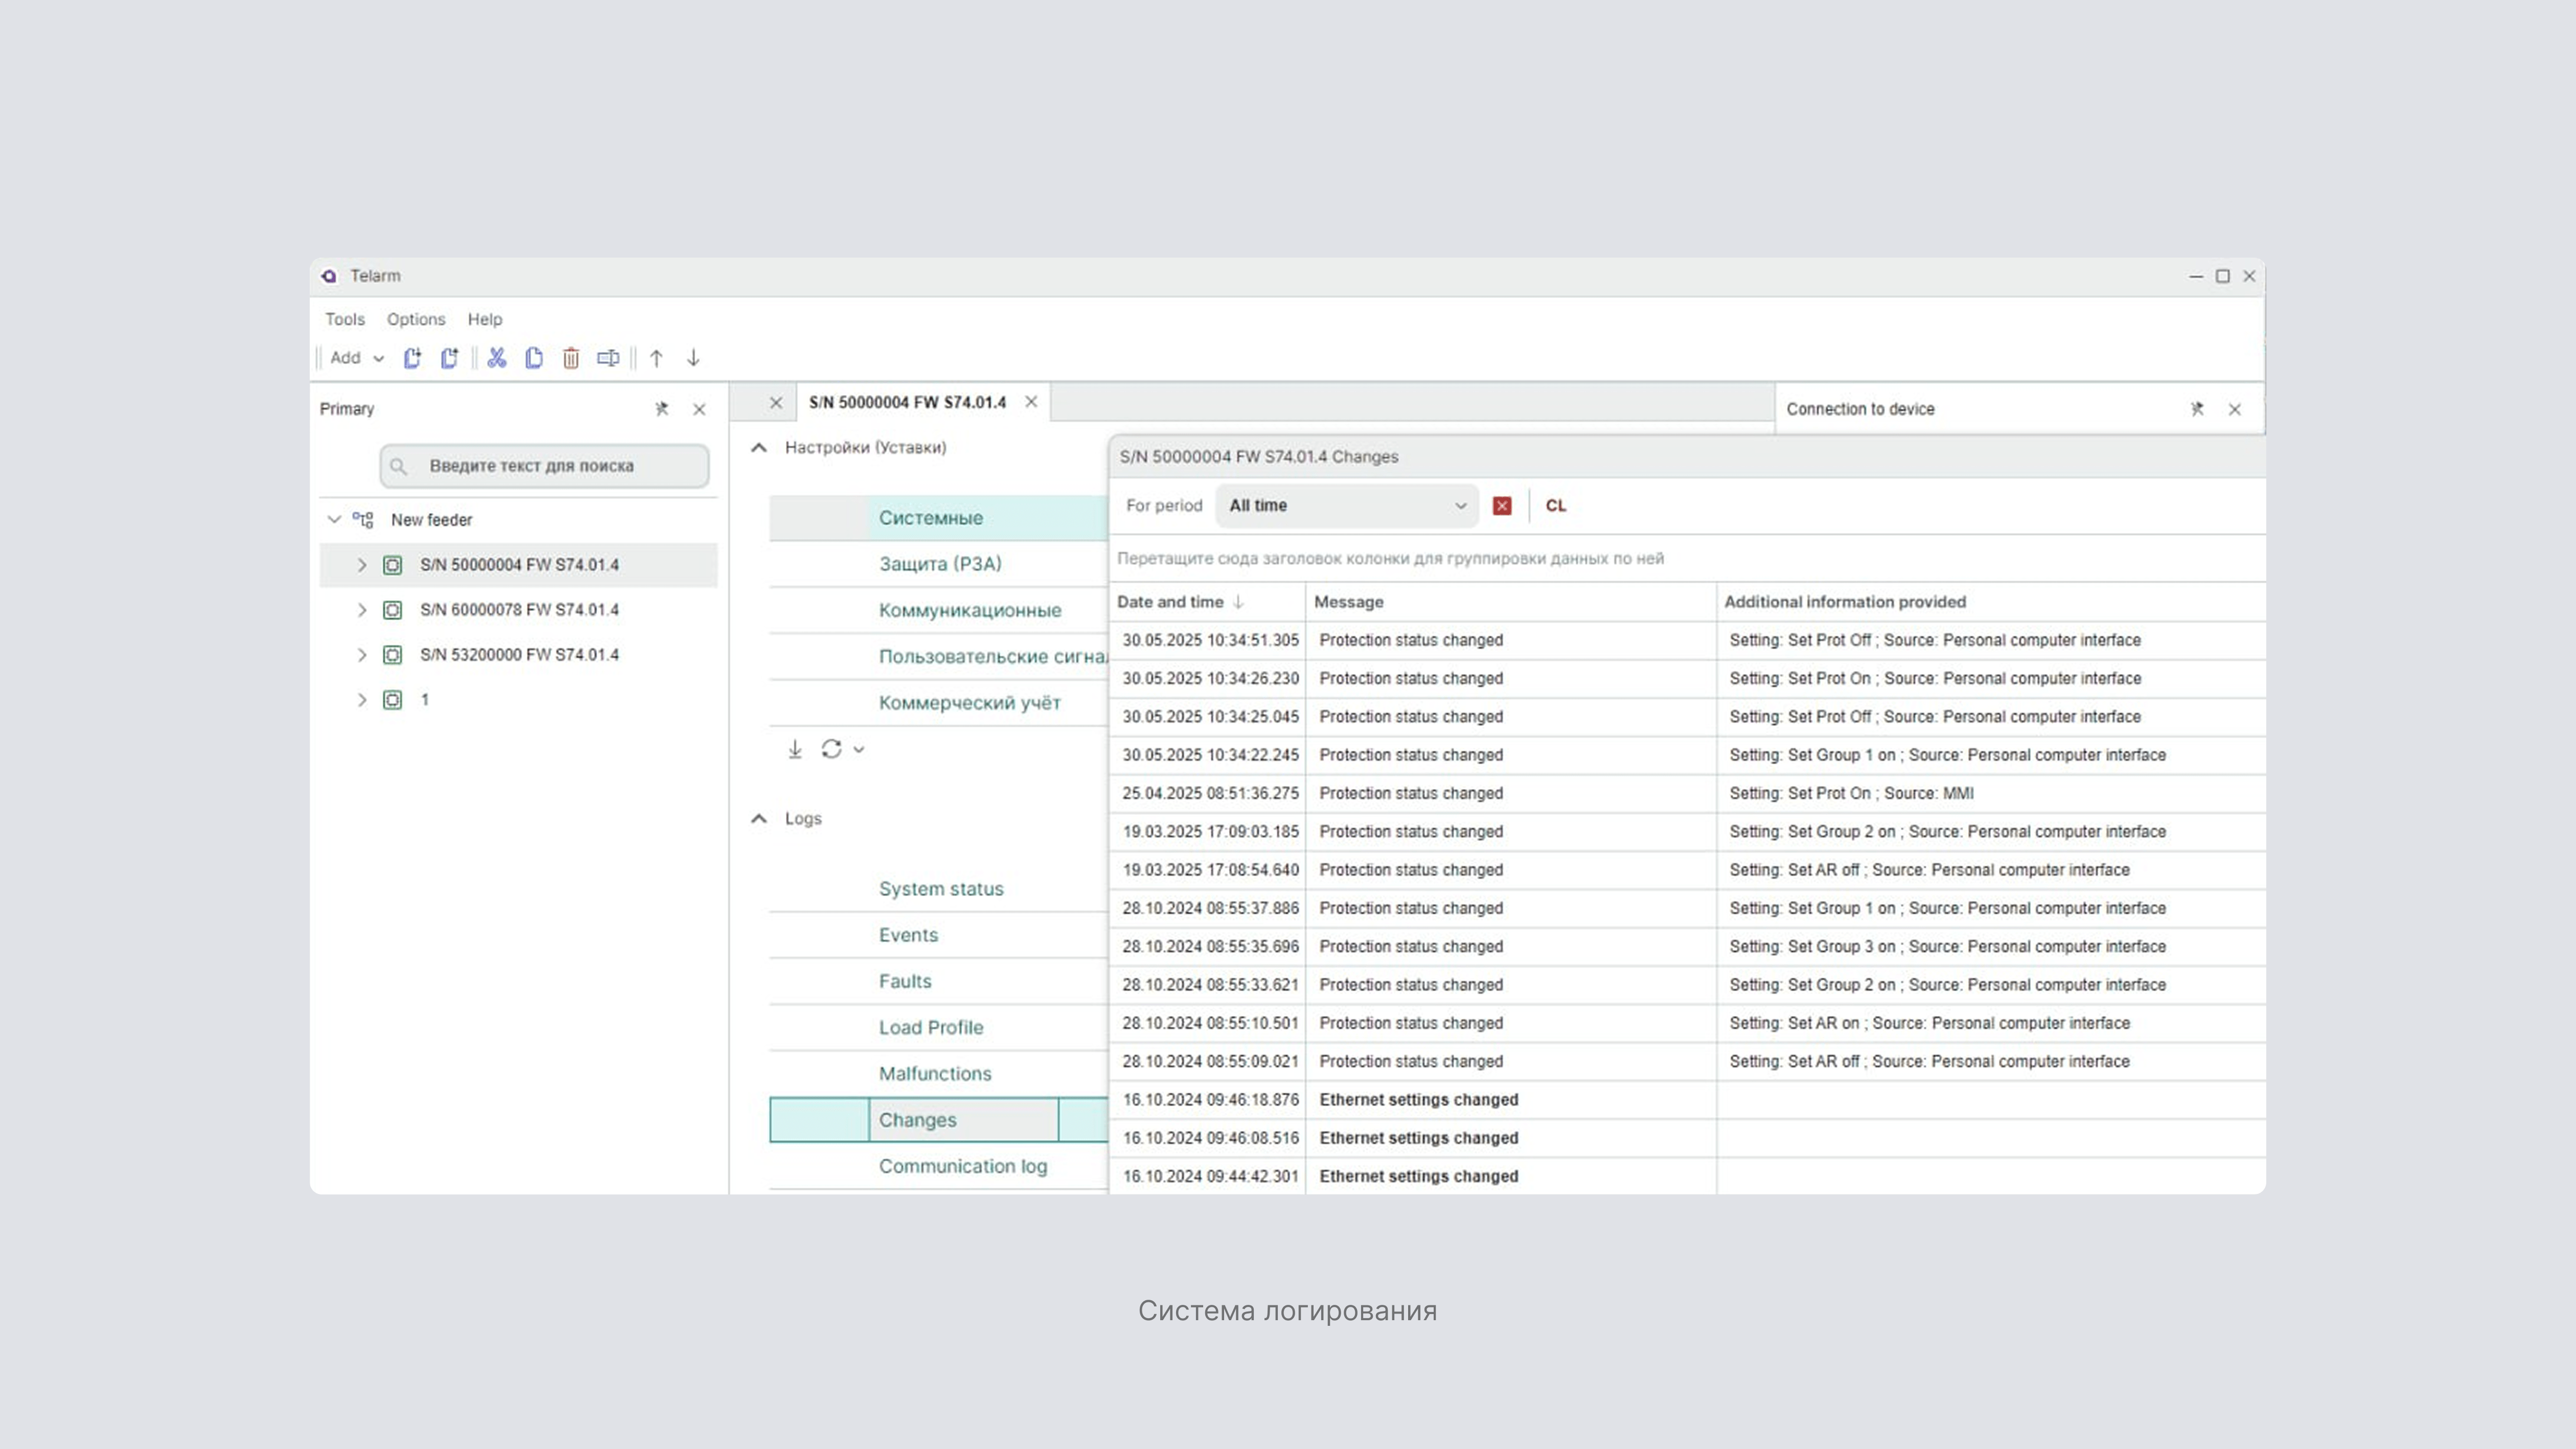Click the Rename icon in toolbar
Viewport: 2576px width, 1449px height.
click(607, 358)
